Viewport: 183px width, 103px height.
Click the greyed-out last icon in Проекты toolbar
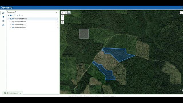pos(22,15)
